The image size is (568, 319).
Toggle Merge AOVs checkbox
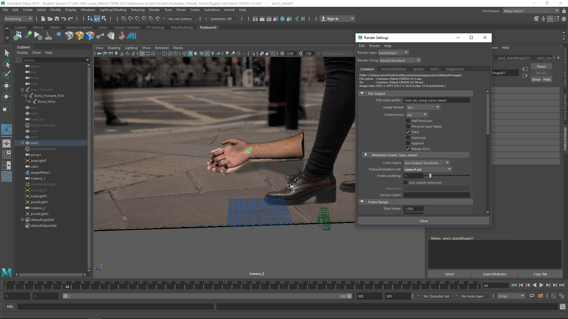click(x=408, y=149)
